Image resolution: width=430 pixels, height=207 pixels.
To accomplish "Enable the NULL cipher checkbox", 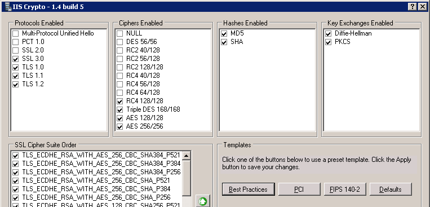I will (120, 33).
